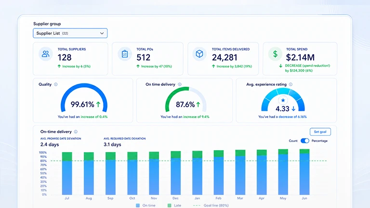Screen dimensions: 370x208
Task: Click the May bar in the chart
Action: coord(283,172)
